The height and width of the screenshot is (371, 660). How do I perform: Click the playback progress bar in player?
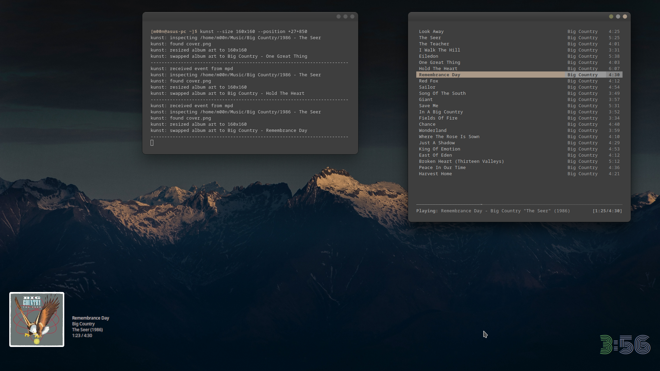click(519, 204)
